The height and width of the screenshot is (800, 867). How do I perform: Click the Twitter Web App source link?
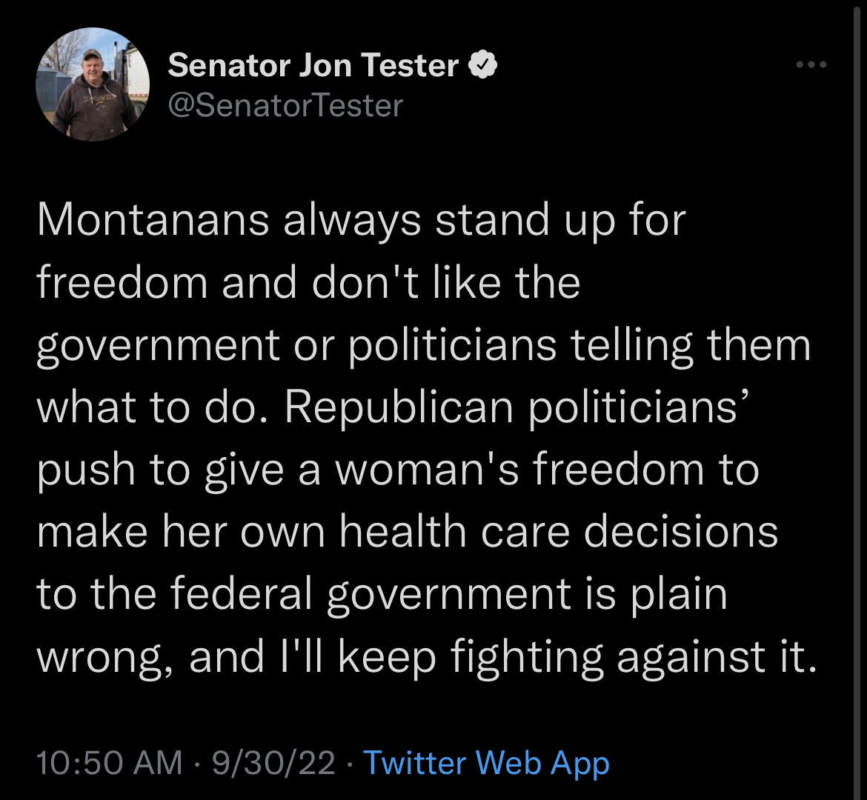click(x=486, y=764)
